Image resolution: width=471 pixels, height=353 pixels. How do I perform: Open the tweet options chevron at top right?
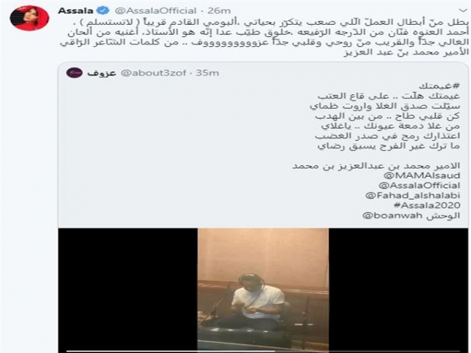pyautogui.click(x=463, y=11)
